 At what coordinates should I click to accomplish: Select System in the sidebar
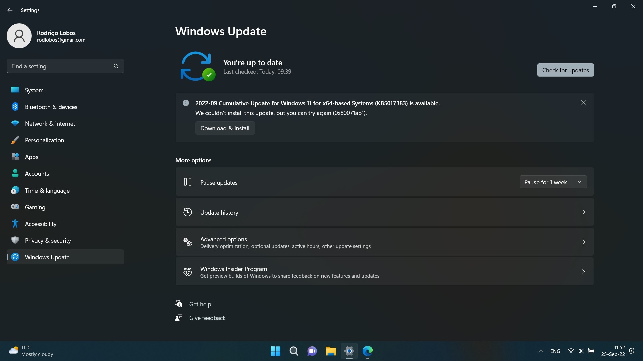[x=65, y=90]
